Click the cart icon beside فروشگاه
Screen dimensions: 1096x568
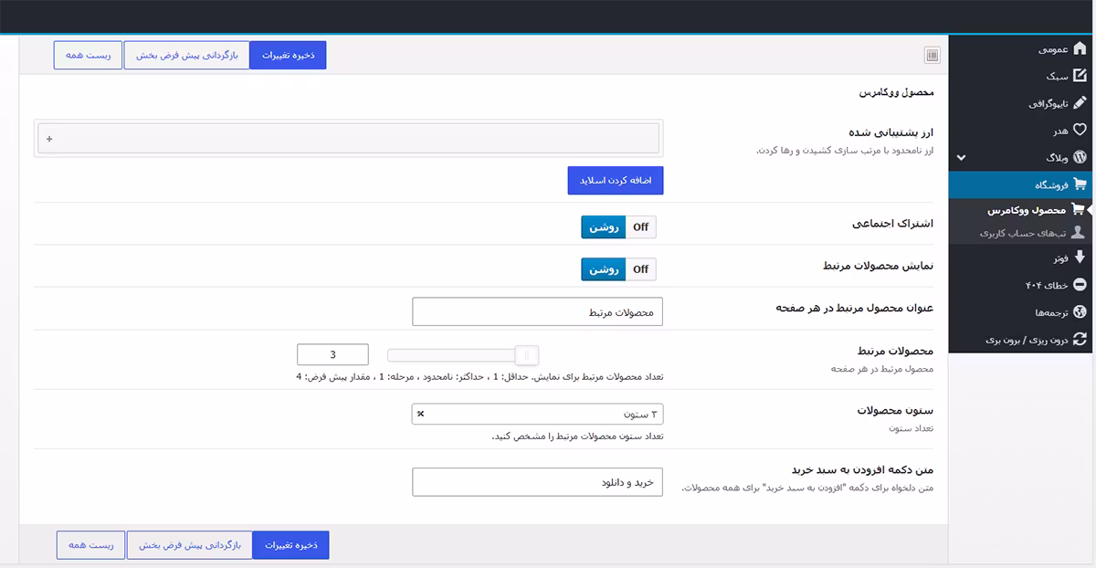(x=1080, y=184)
